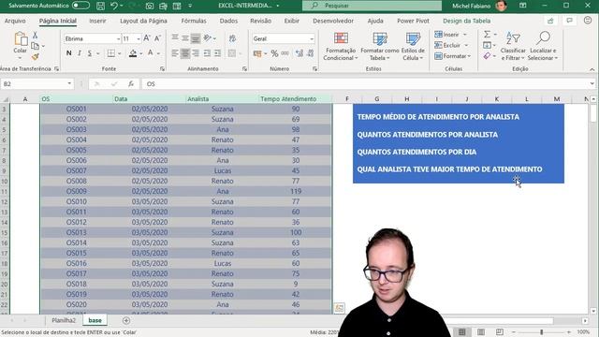Click the text orientation icon
599x337 pixels.
(208, 37)
